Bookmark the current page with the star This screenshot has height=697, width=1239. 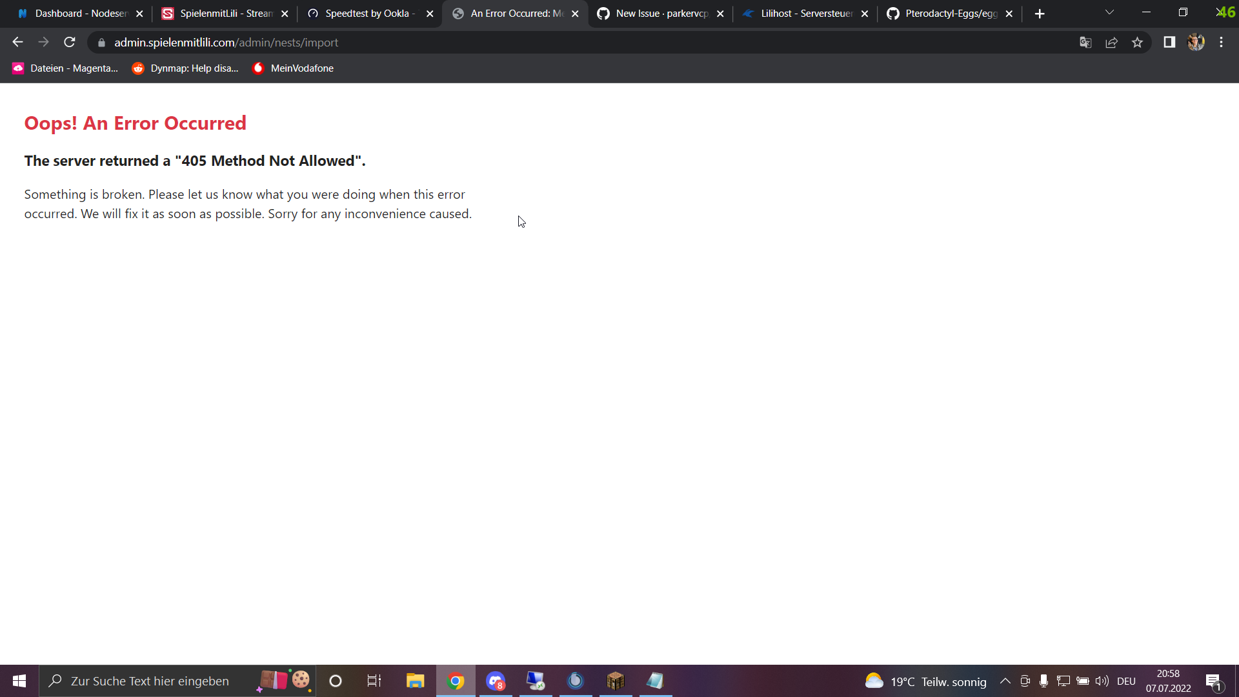1137,42
